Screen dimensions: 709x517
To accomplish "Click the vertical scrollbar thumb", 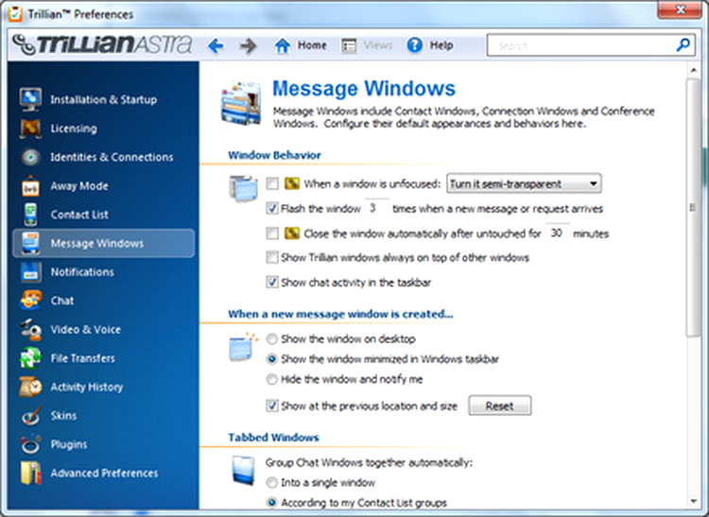I will (x=693, y=207).
